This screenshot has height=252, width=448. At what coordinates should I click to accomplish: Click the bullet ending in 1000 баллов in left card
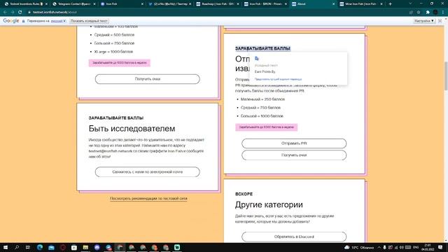click(x=113, y=52)
